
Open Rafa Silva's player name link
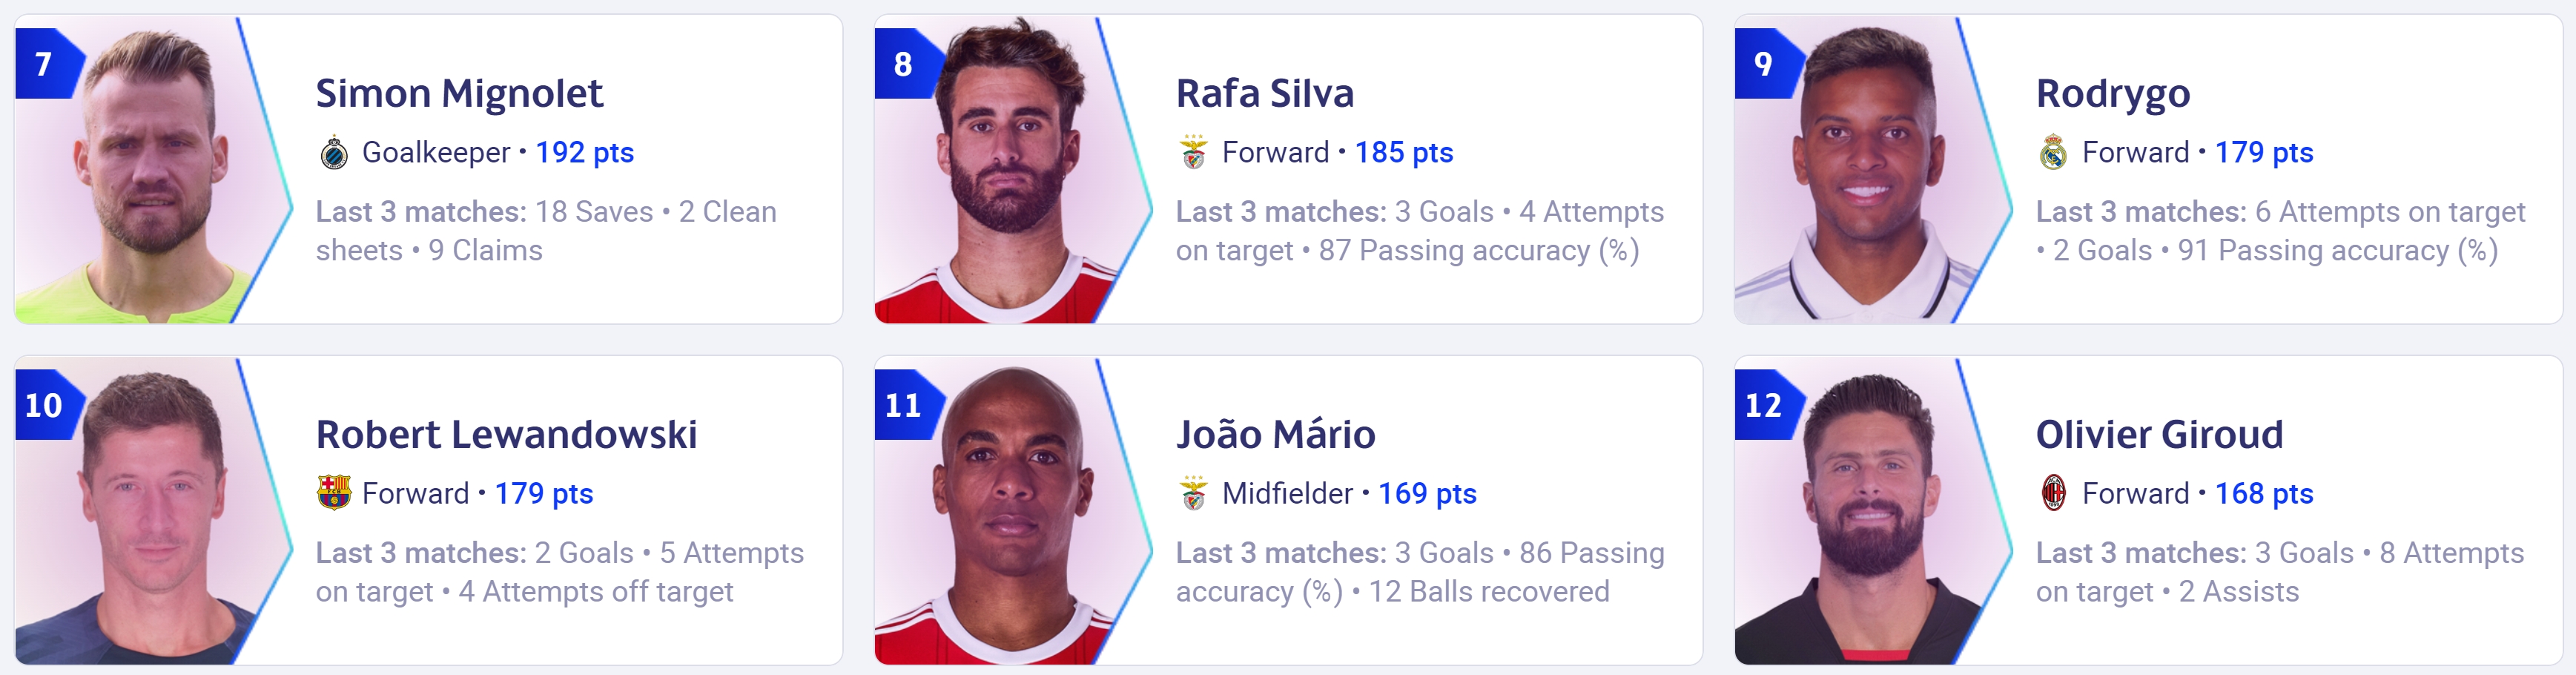1265,93
